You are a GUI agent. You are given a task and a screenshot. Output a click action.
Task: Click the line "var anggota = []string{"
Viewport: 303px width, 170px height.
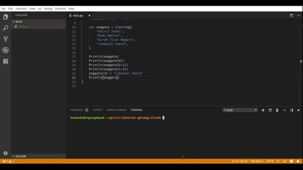[x=110, y=27]
